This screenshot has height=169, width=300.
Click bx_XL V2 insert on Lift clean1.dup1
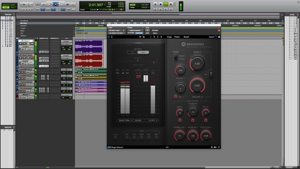(x=44, y=61)
